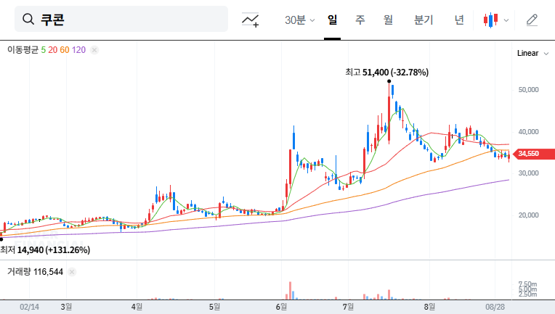Remove the 이동평균 indicator with its x
The width and height of the screenshot is (555, 314).
tap(94, 50)
